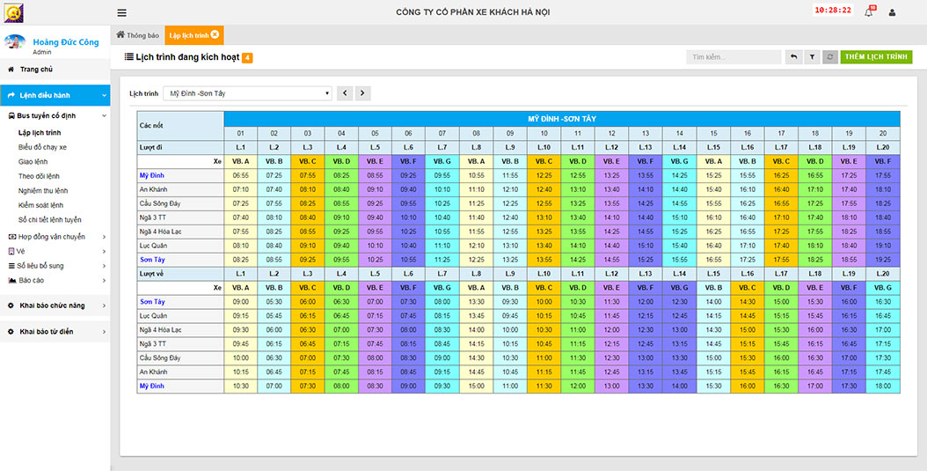Viewport: 927px width, 471px height.
Task: Open the notifications bell
Action: [x=868, y=12]
